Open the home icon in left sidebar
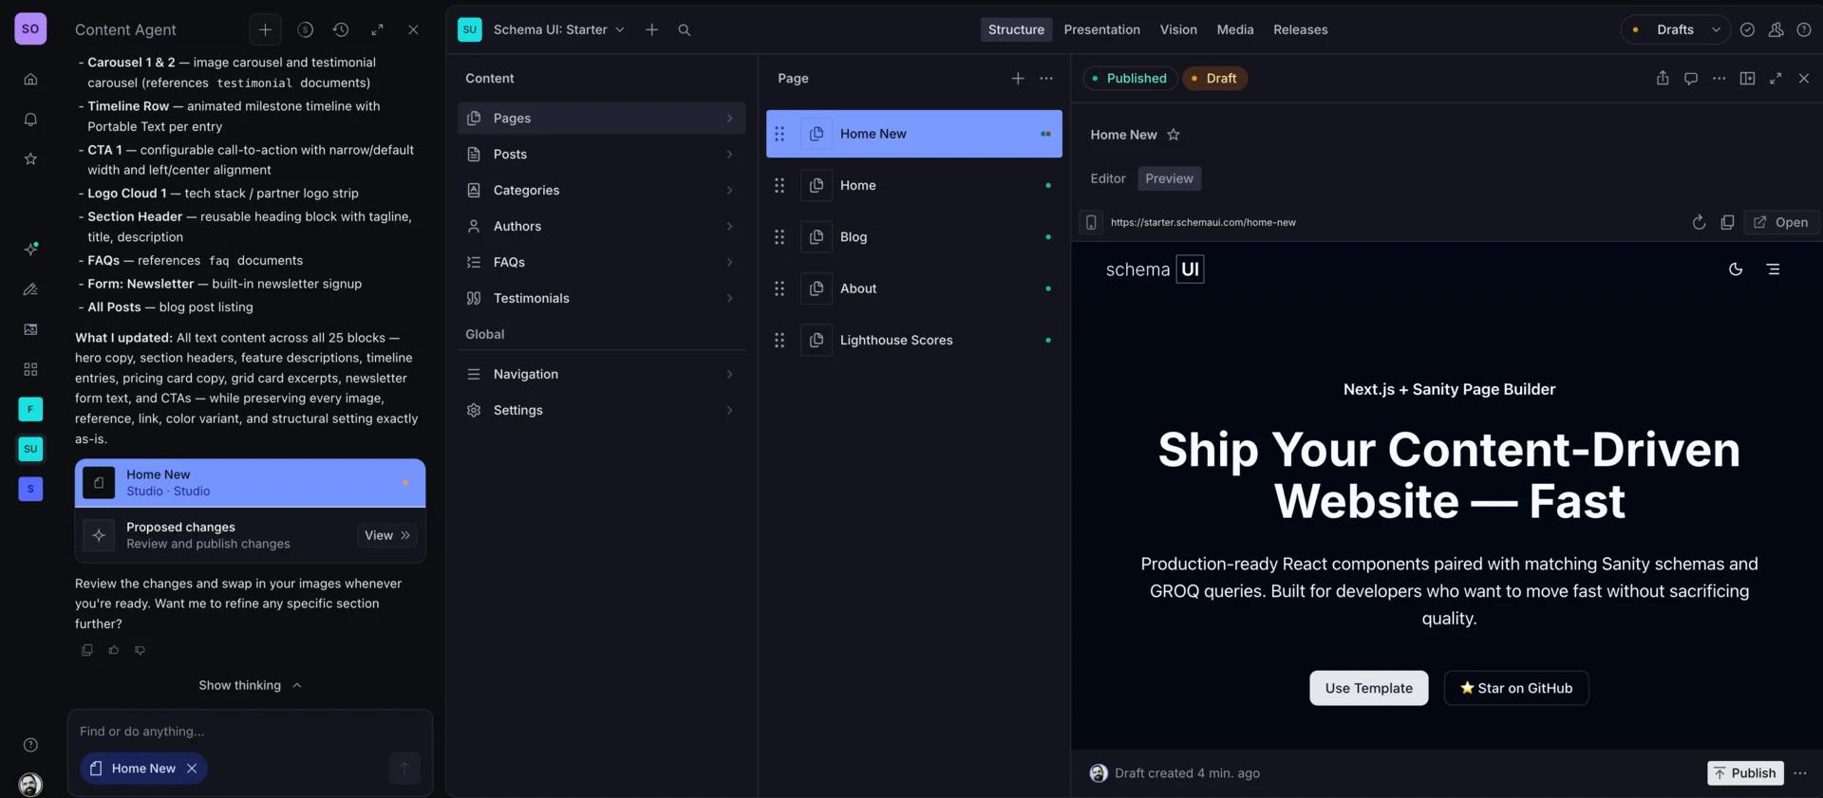Screen dimensions: 1823x798 [x=30, y=79]
